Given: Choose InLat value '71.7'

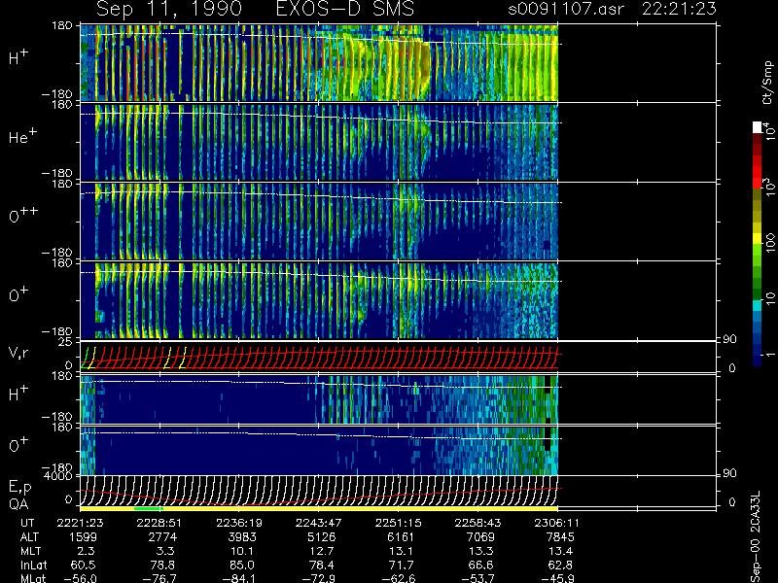Looking at the screenshot, I should click(403, 565).
